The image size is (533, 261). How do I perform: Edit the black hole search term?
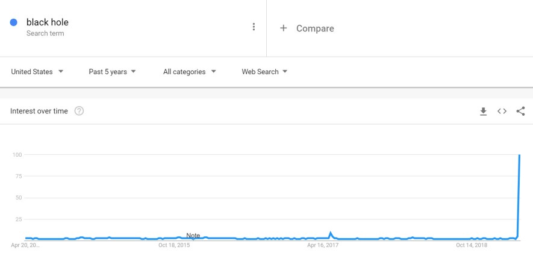pos(47,22)
